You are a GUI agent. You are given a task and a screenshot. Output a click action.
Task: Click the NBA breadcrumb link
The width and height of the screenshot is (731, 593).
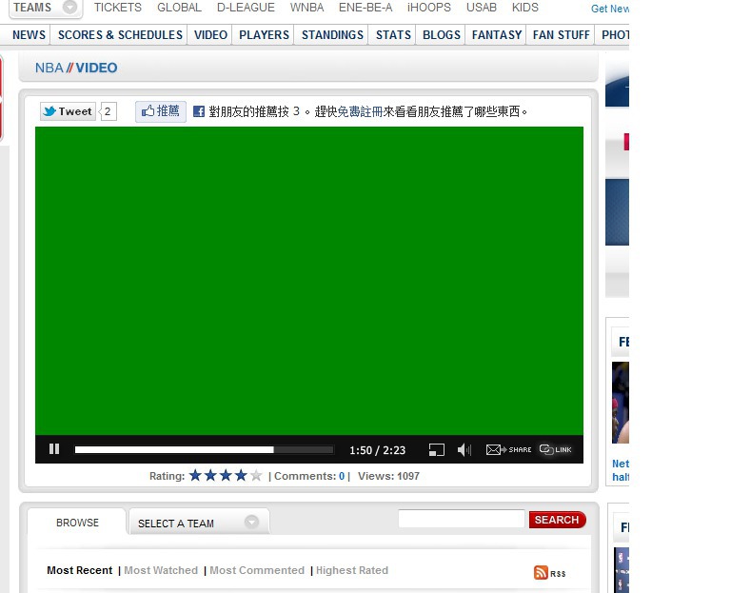pyautogui.click(x=49, y=69)
